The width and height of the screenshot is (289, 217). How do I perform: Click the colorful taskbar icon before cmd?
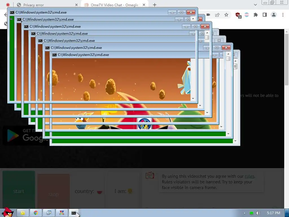pos(62,213)
